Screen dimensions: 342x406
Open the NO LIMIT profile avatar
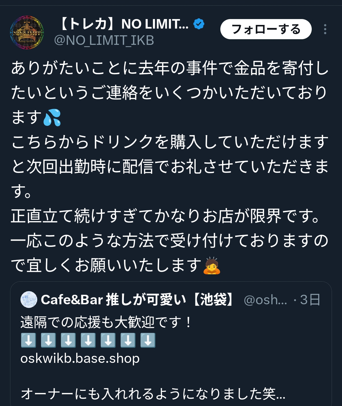pos(27,33)
